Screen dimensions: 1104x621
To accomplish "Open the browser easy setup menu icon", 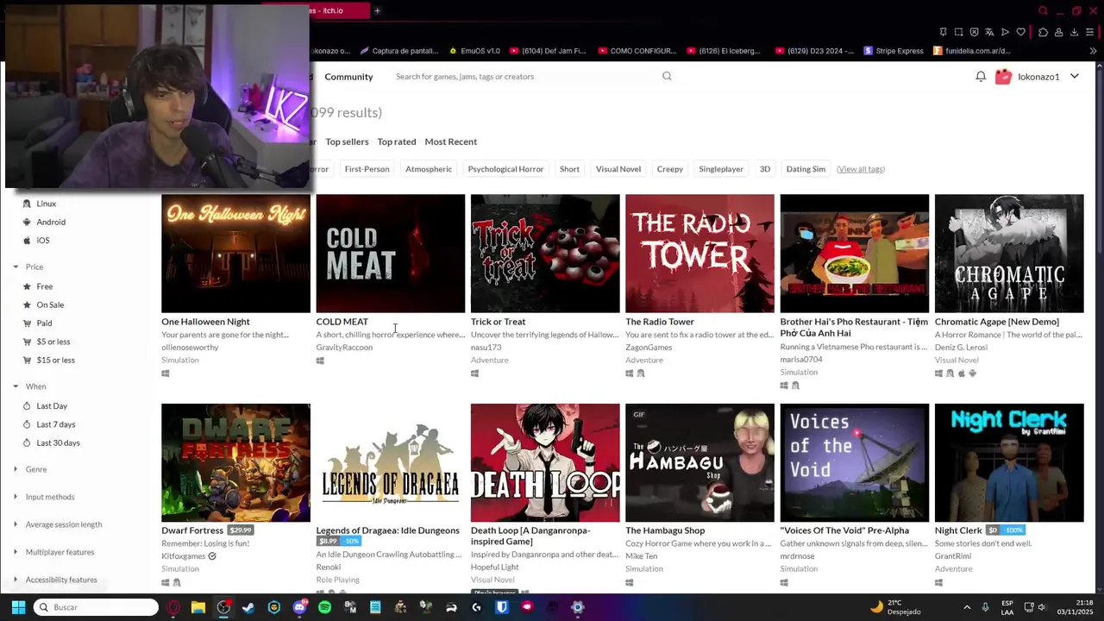I will [x=1090, y=32].
